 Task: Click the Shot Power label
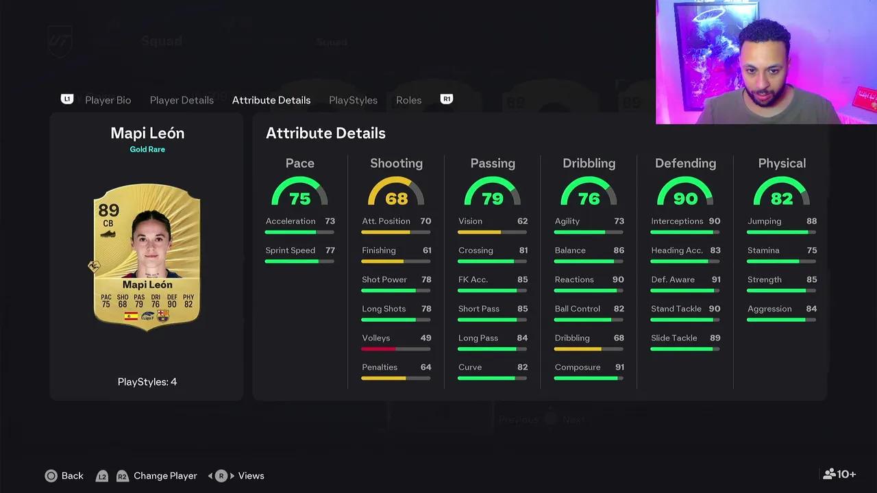(x=384, y=279)
